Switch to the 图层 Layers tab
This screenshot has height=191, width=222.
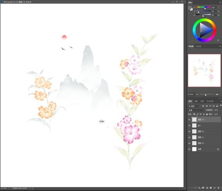point(190,101)
